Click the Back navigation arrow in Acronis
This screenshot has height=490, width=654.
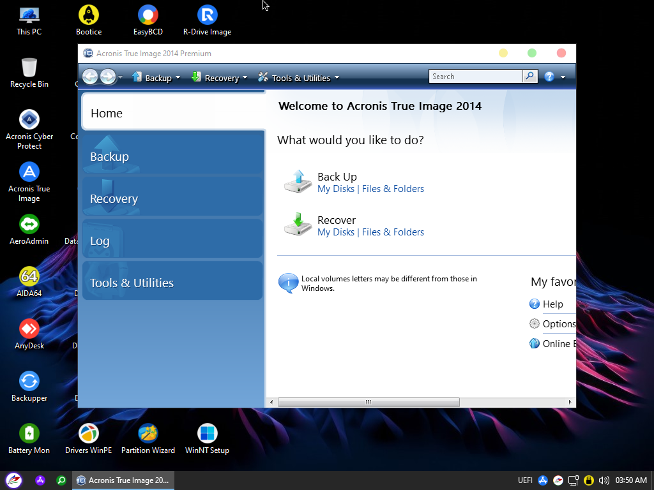pyautogui.click(x=90, y=77)
